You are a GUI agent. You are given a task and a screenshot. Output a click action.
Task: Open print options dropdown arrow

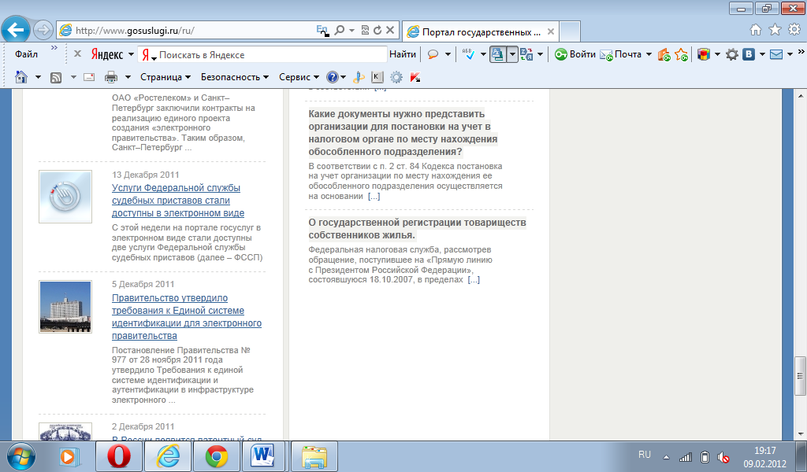[128, 77]
